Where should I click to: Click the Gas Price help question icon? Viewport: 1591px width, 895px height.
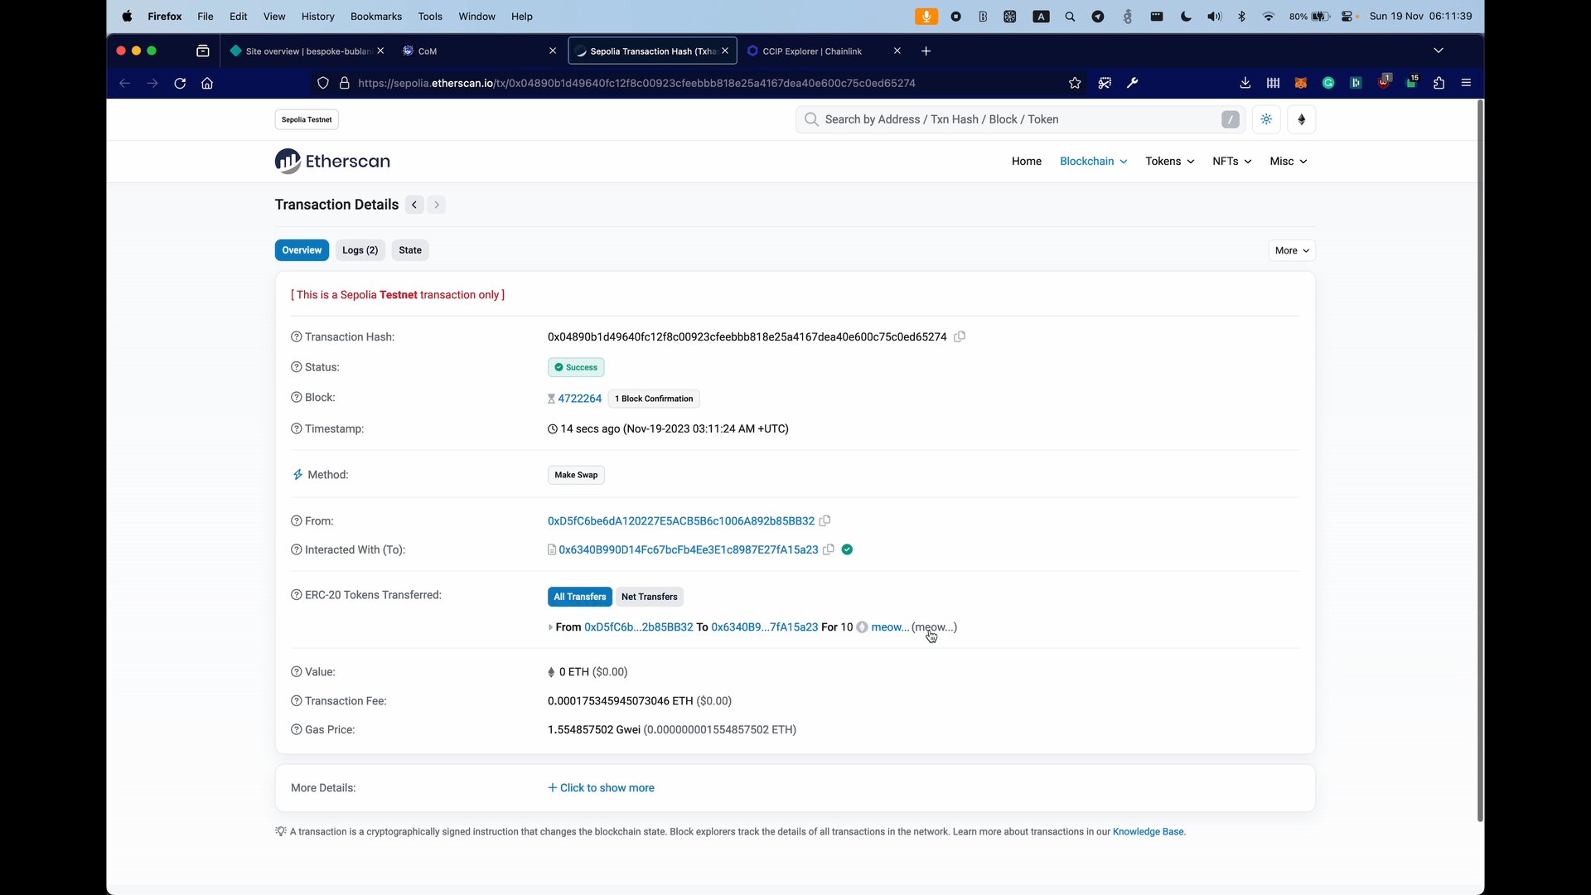[x=296, y=730]
